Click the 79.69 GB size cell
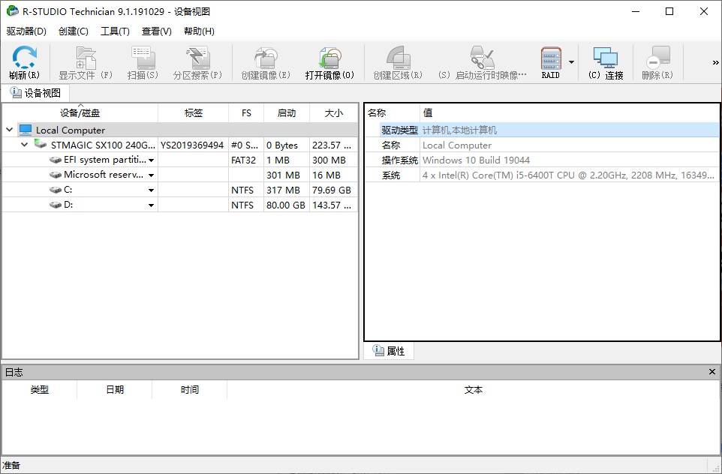This screenshot has height=474, width=722. 332,190
